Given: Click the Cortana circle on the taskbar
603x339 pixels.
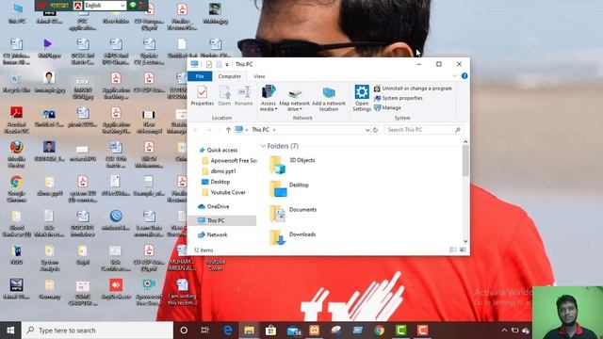Looking at the screenshot, I should pyautogui.click(x=184, y=331).
